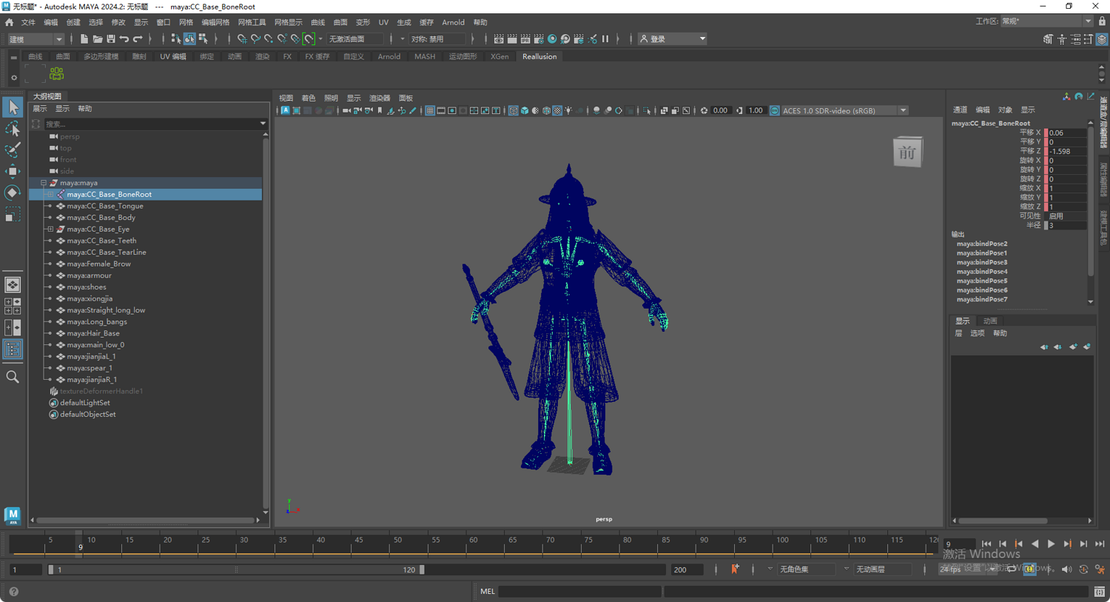Open the Render view icon in the status line
This screenshot has height=602, width=1110.
point(499,39)
